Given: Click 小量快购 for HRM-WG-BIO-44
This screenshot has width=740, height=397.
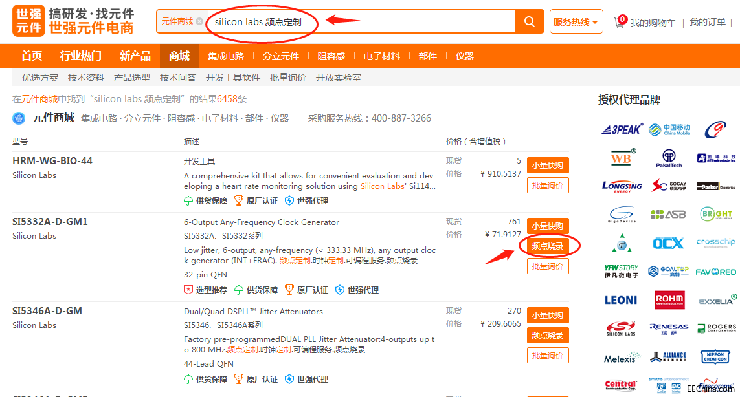Looking at the screenshot, I should (x=548, y=164).
